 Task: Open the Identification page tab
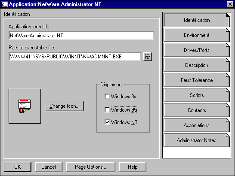pyautogui.click(x=197, y=20)
